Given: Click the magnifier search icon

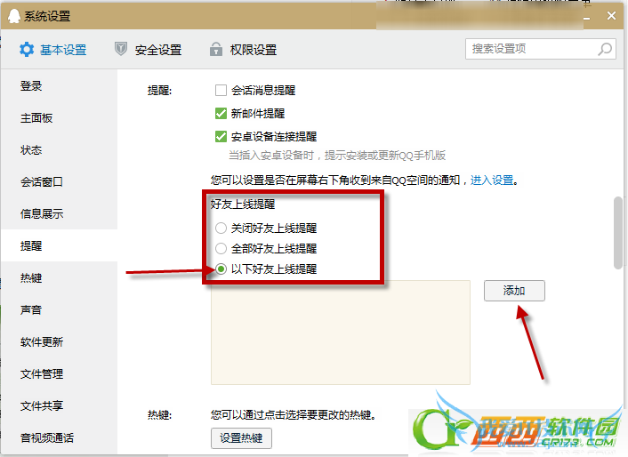Looking at the screenshot, I should 605,49.
